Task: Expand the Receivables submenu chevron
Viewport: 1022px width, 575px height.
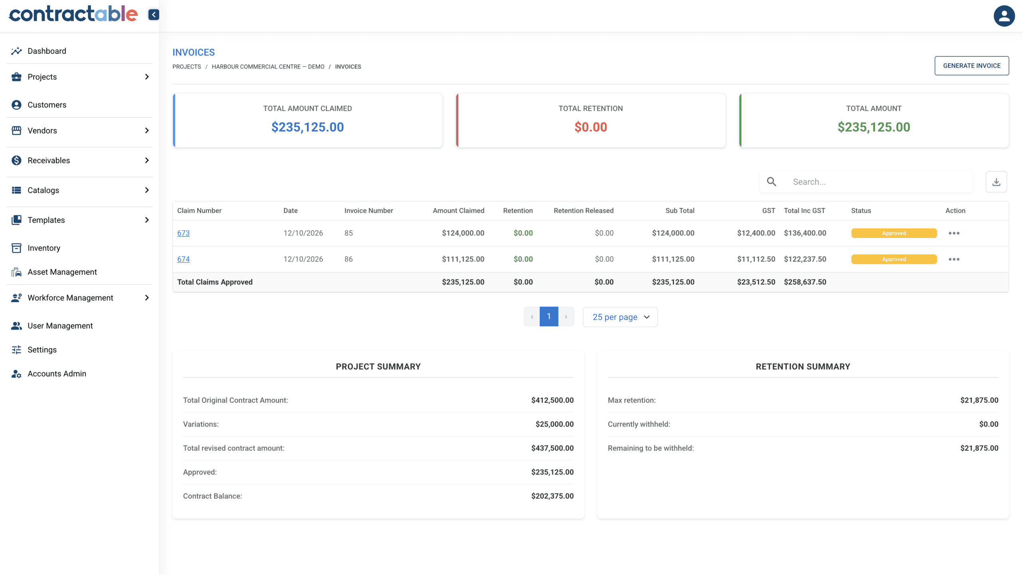Action: [x=147, y=161]
